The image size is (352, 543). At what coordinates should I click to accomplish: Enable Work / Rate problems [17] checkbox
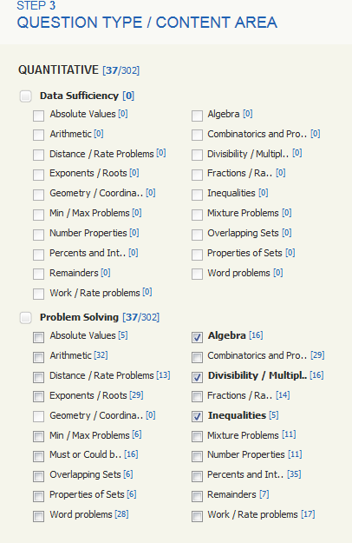pyautogui.click(x=197, y=516)
